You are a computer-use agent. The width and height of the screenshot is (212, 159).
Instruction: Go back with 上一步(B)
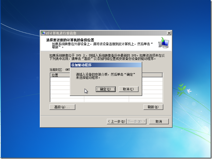click(117, 122)
